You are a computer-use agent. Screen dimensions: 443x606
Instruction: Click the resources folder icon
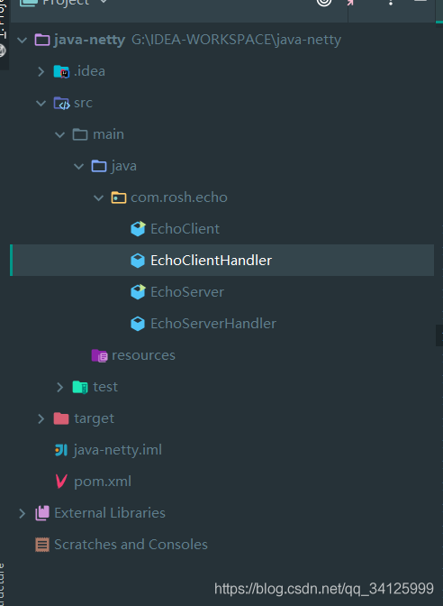tap(100, 355)
